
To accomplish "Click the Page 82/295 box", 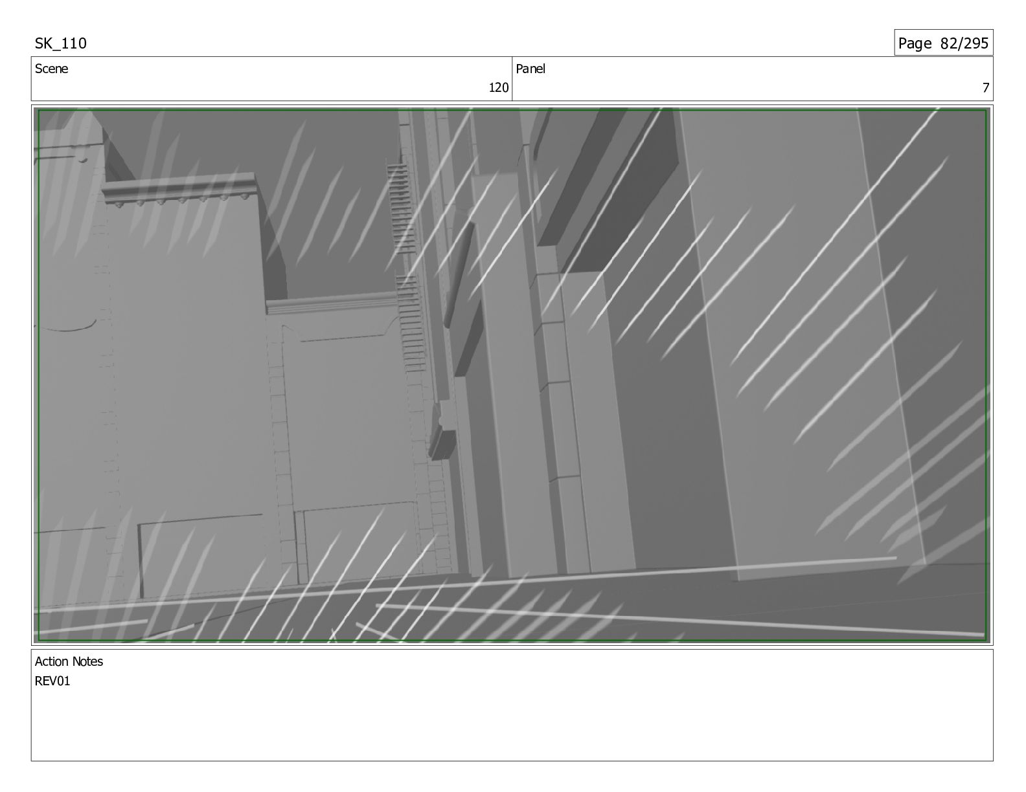I will pos(943,43).
